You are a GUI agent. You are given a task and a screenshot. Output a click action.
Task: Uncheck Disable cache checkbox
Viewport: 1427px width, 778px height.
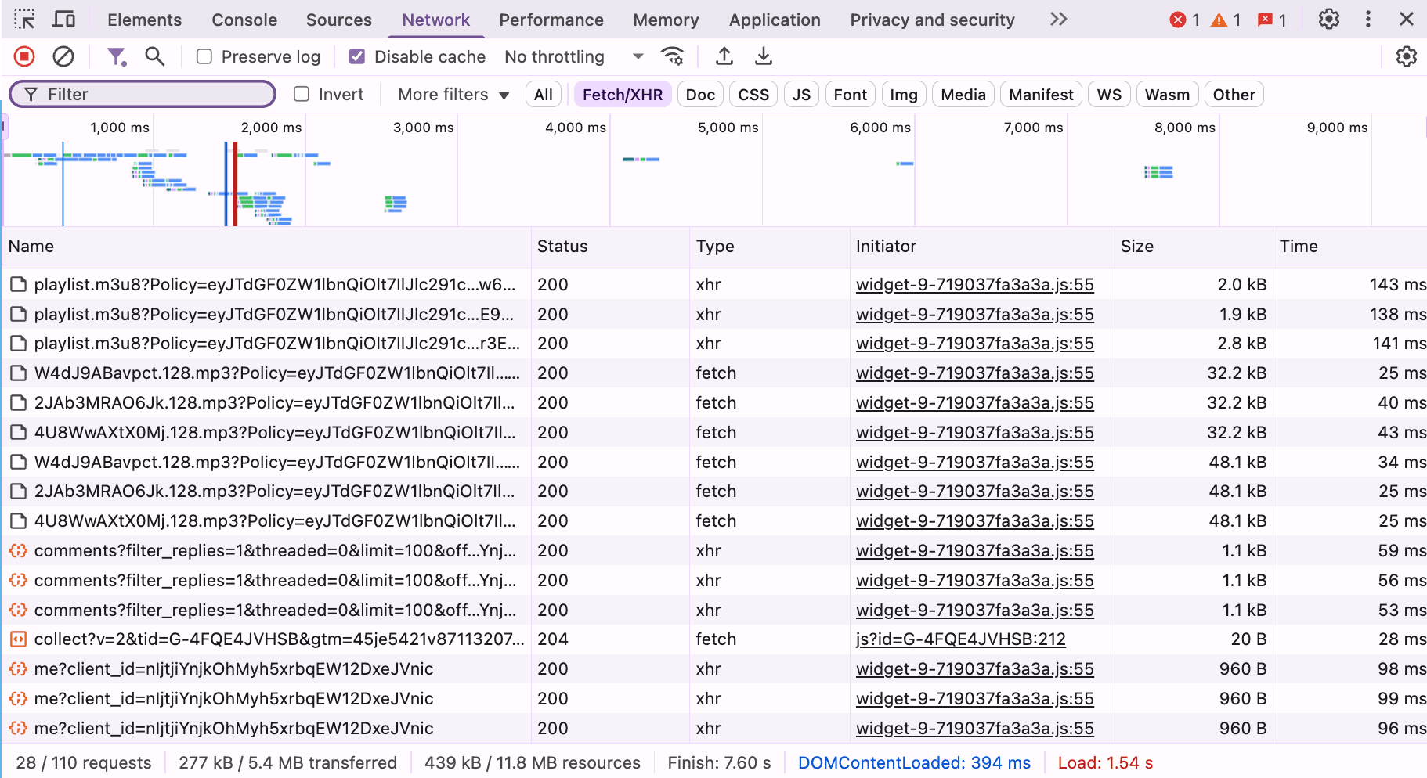[357, 56]
